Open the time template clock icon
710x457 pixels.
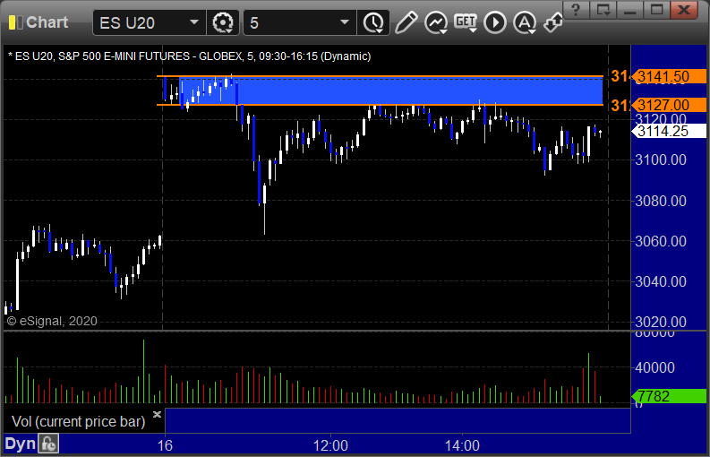(x=373, y=22)
